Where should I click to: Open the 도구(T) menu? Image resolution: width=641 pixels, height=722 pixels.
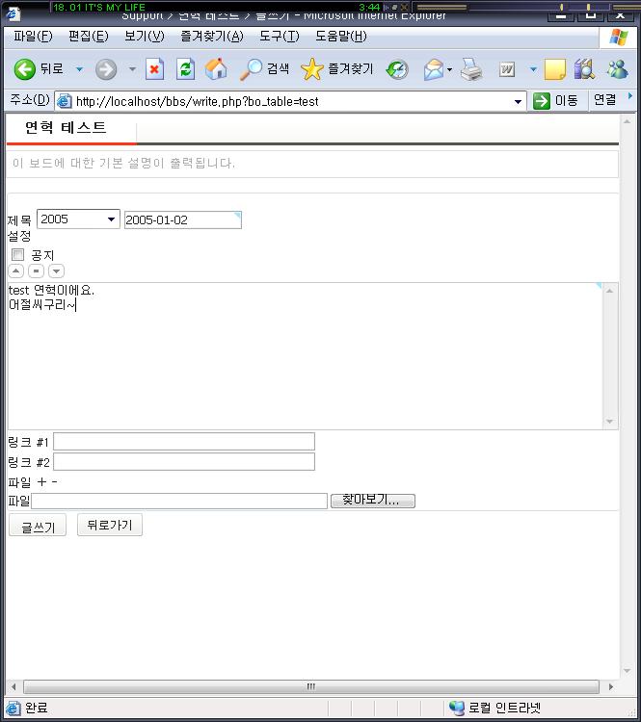(279, 36)
